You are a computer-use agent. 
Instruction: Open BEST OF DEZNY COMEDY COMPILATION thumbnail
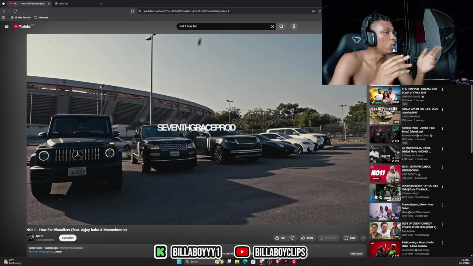coord(385,231)
